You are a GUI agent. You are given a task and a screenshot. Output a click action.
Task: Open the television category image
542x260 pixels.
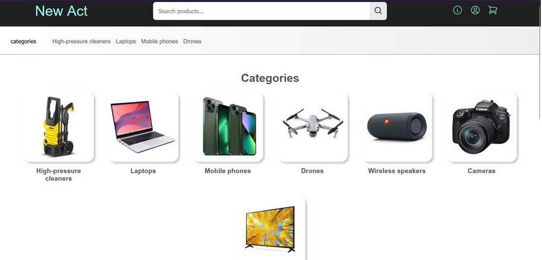tap(270, 228)
